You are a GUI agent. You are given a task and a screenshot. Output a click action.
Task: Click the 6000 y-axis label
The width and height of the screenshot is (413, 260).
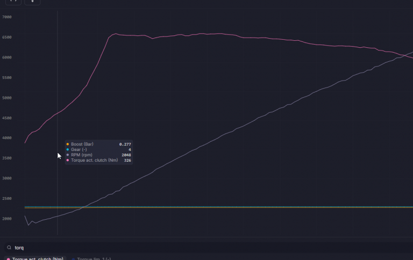(x=7, y=57)
